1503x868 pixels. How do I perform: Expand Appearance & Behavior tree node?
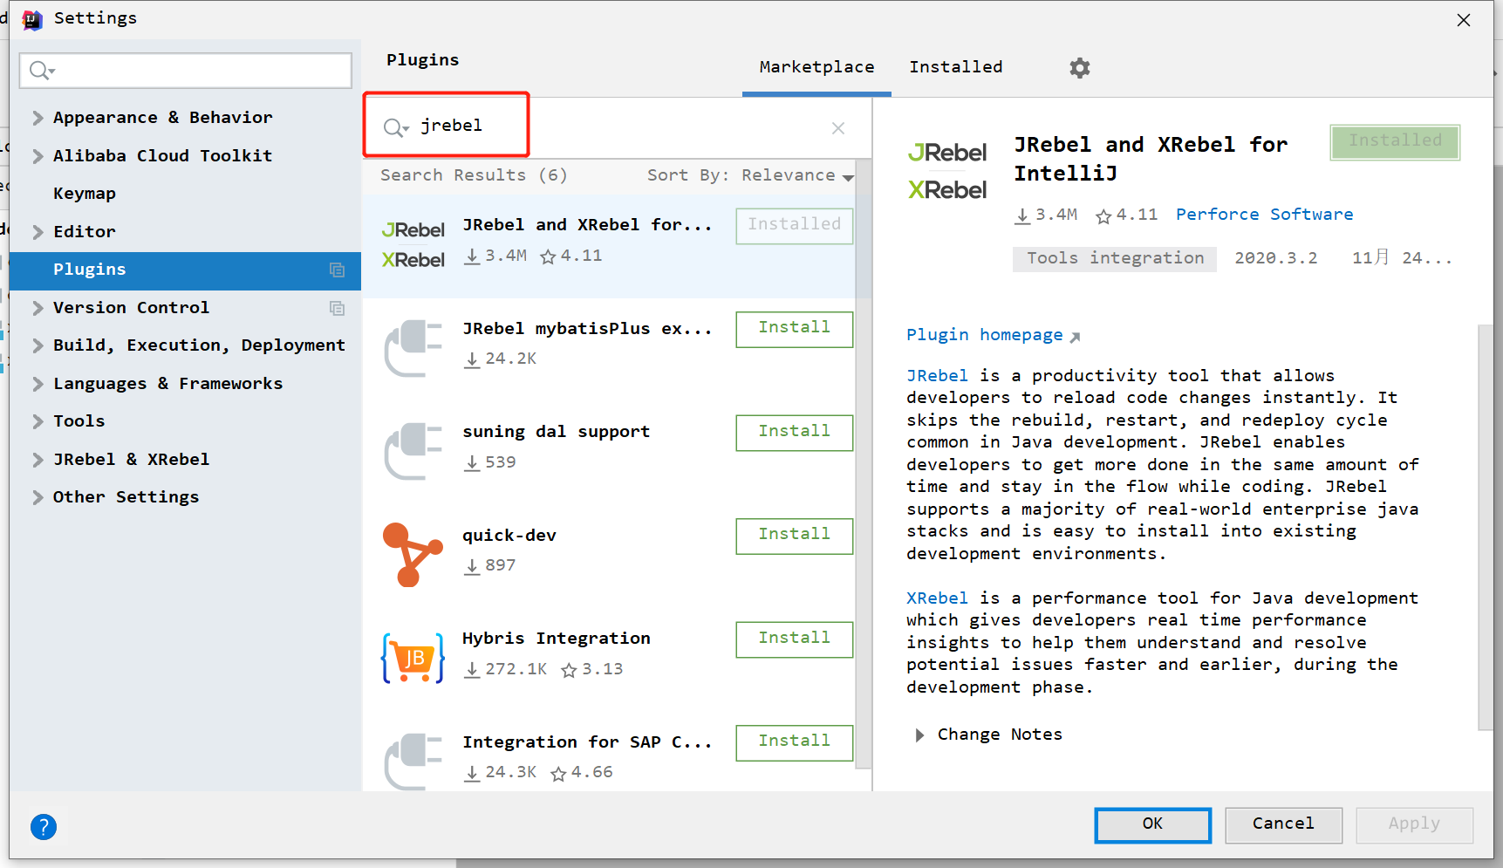pyautogui.click(x=38, y=118)
